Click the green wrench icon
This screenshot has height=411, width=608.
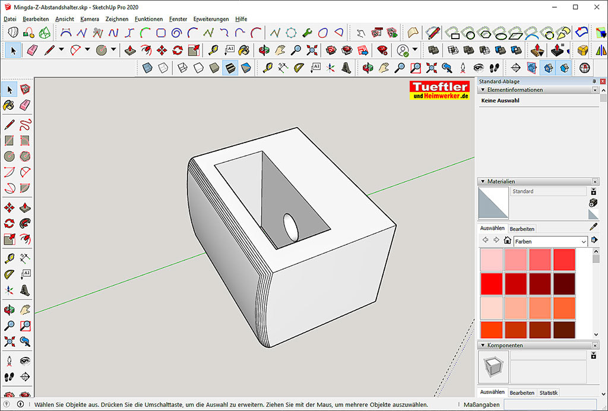click(307, 33)
